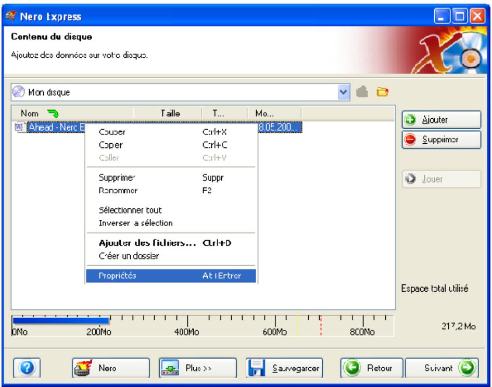492x387 pixels.
Task: Proceed with the Suivant button
Action: point(442,368)
